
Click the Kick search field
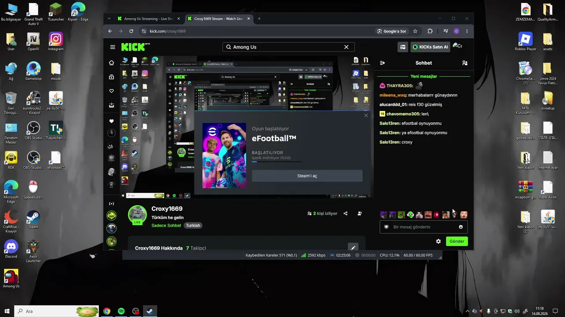(x=289, y=47)
